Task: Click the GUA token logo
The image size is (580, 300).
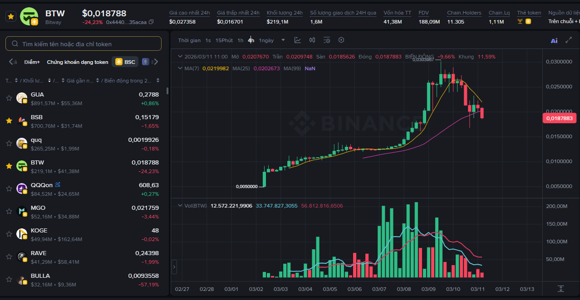Action: tap(22, 98)
